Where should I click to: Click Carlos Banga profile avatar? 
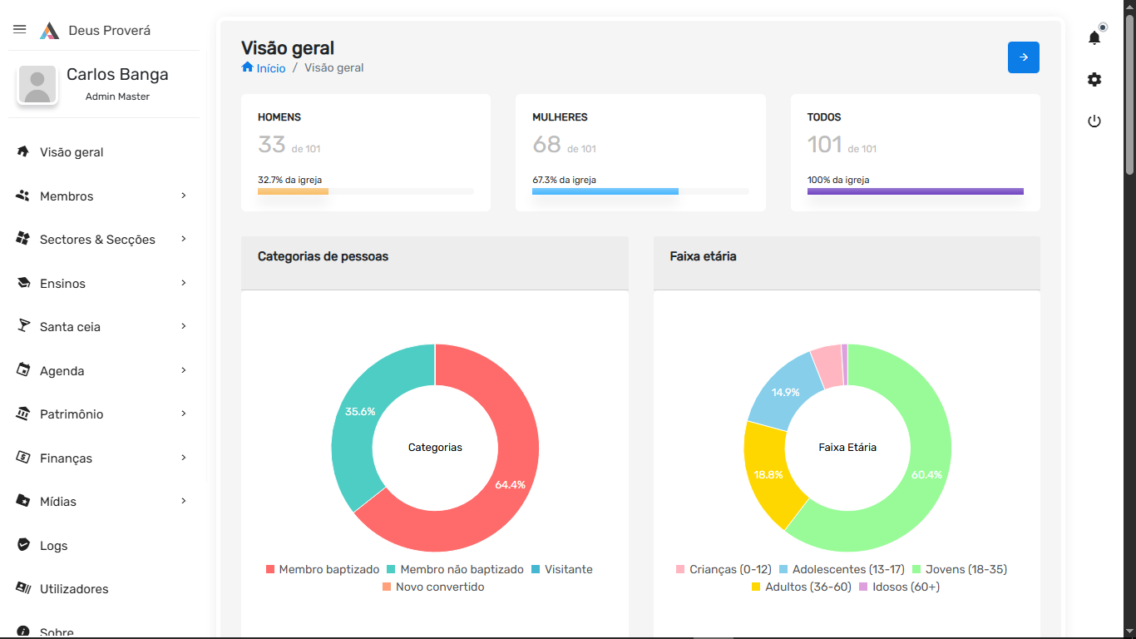37,86
